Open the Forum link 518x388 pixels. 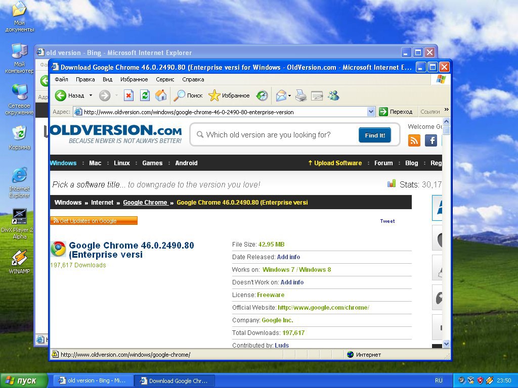tap(383, 163)
